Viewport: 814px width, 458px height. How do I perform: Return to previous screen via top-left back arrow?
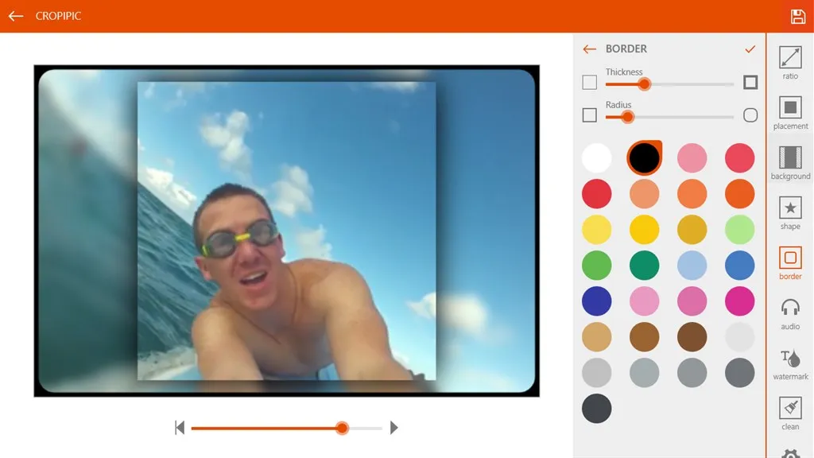(16, 16)
